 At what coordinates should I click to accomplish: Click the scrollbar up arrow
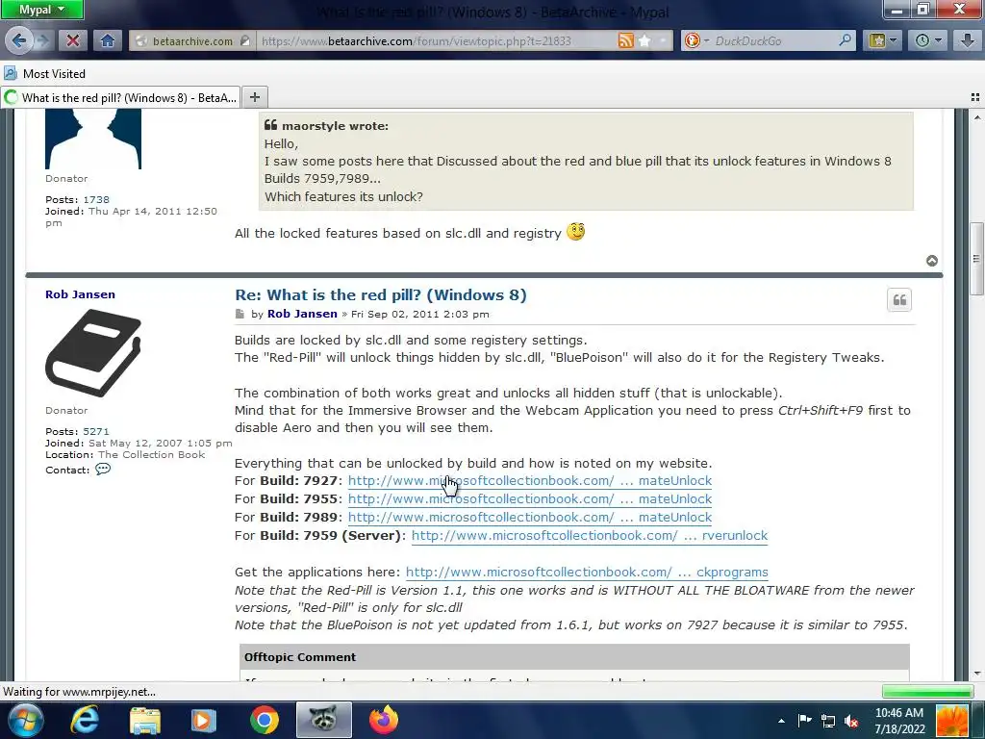(x=976, y=116)
